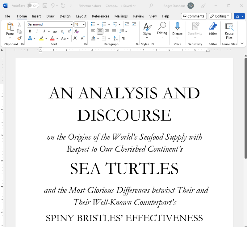Screen dimensions: 247x227
Task: Increase indent of the paragraph
Action: 134,24
